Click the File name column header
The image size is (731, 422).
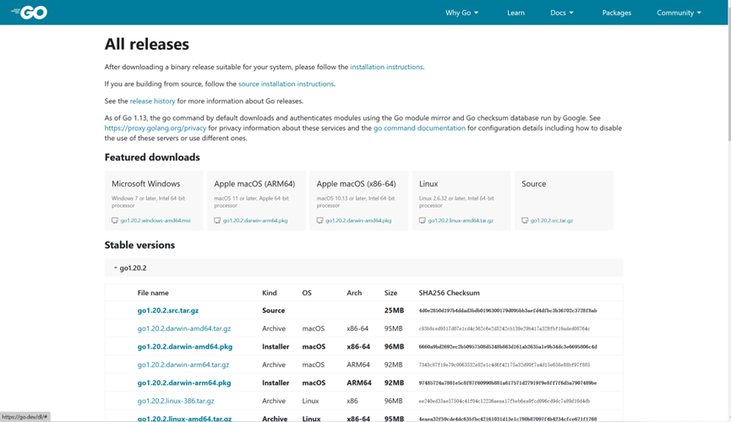pyautogui.click(x=153, y=293)
